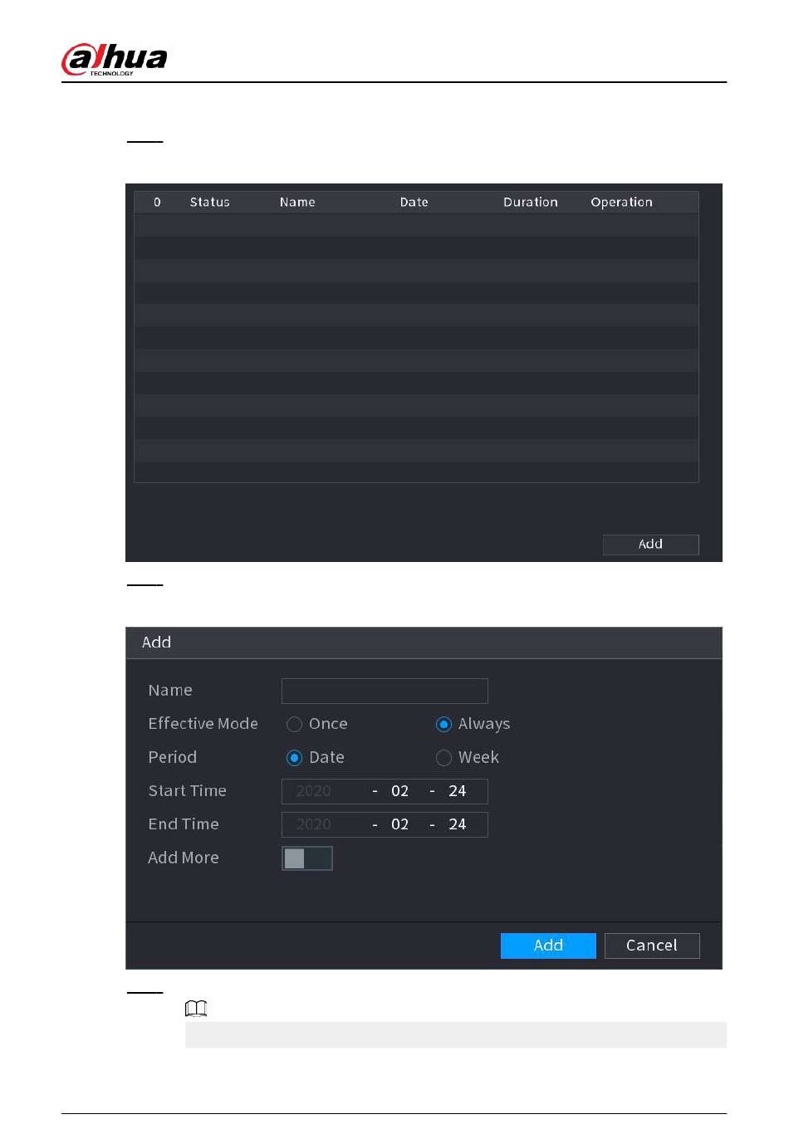Viewport: 789px width, 1129px height.
Task: Click the End Time month 02
Action: (399, 824)
